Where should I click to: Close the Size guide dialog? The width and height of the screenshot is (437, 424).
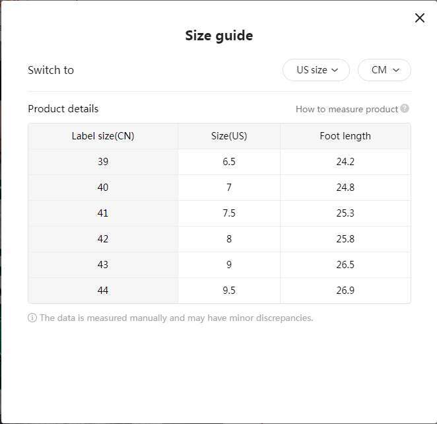click(x=419, y=18)
